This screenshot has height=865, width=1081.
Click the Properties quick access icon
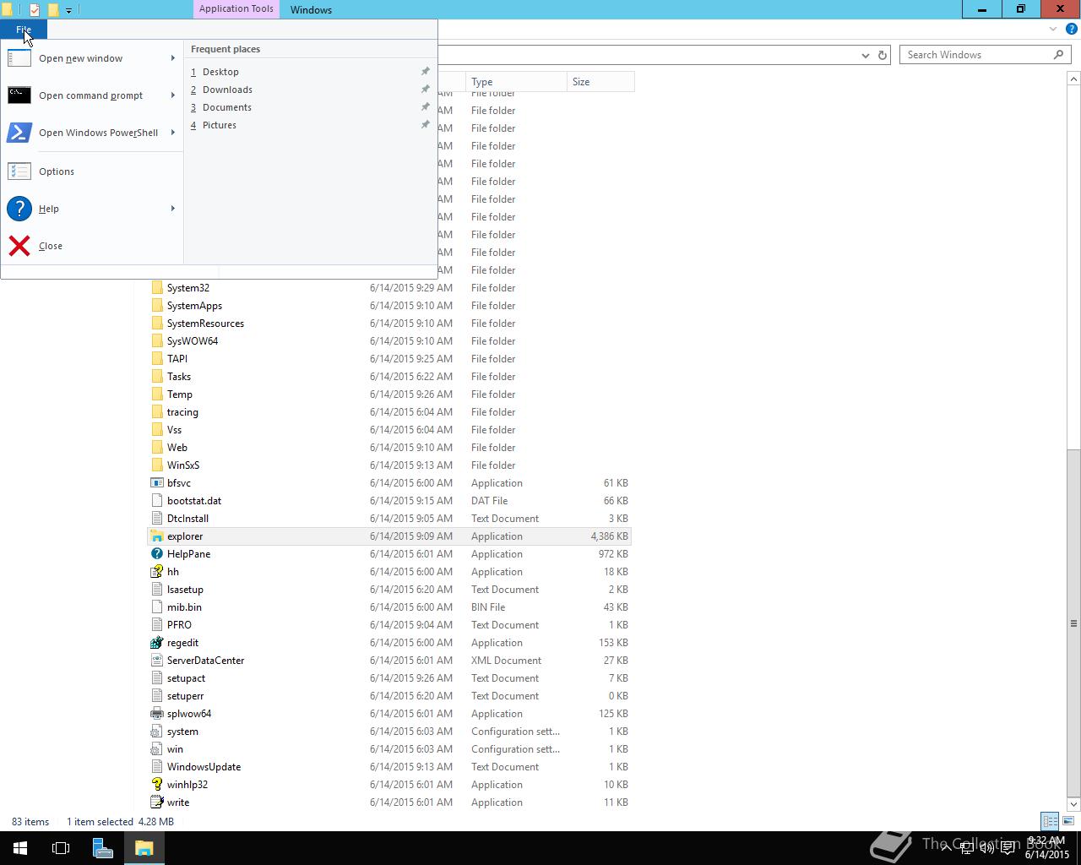click(35, 10)
